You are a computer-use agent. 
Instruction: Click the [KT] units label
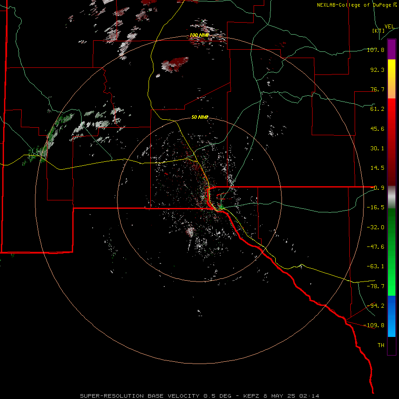378,31
